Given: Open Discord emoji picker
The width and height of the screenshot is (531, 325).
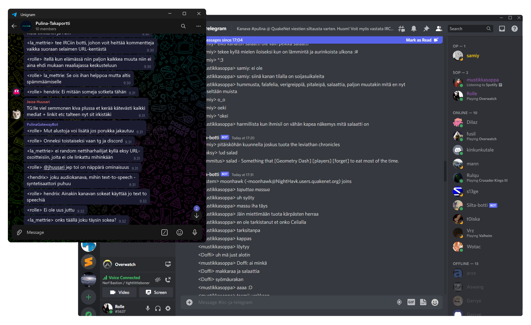Looking at the screenshot, I should click(x=435, y=302).
